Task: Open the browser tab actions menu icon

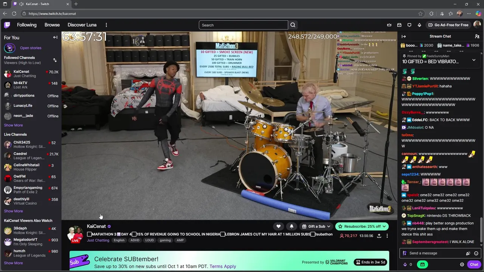Action: pos(5,4)
